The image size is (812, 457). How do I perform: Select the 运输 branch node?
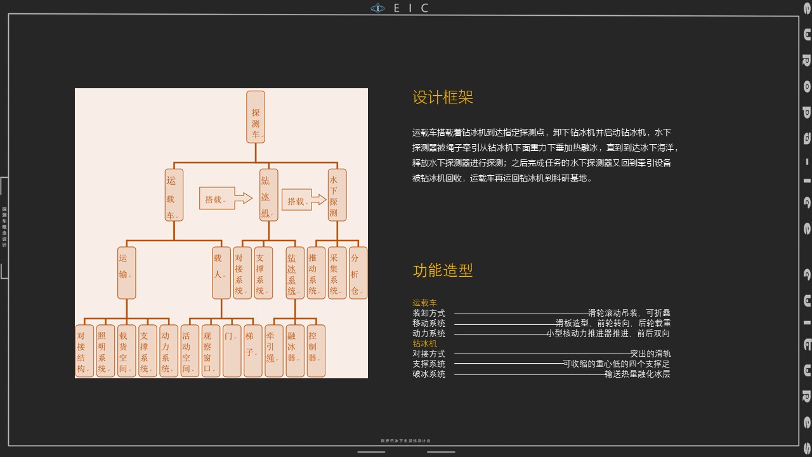126,273
